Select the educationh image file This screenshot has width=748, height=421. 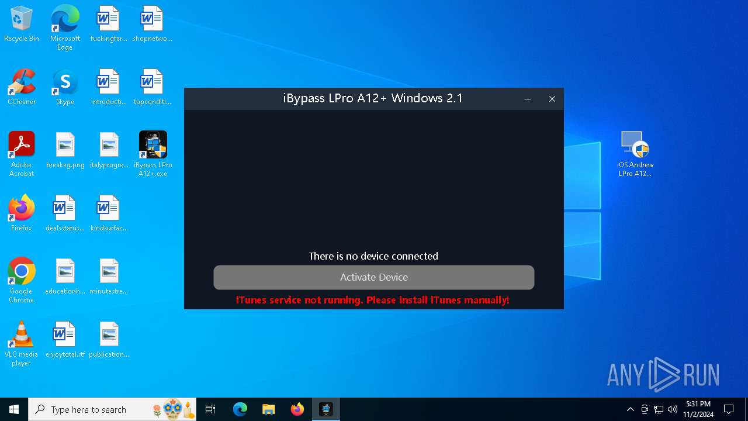click(x=65, y=277)
